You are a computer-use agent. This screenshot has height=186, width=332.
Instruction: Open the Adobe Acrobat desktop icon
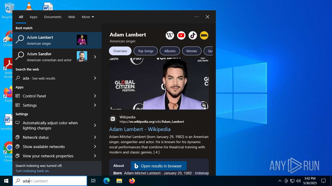(x=8, y=68)
